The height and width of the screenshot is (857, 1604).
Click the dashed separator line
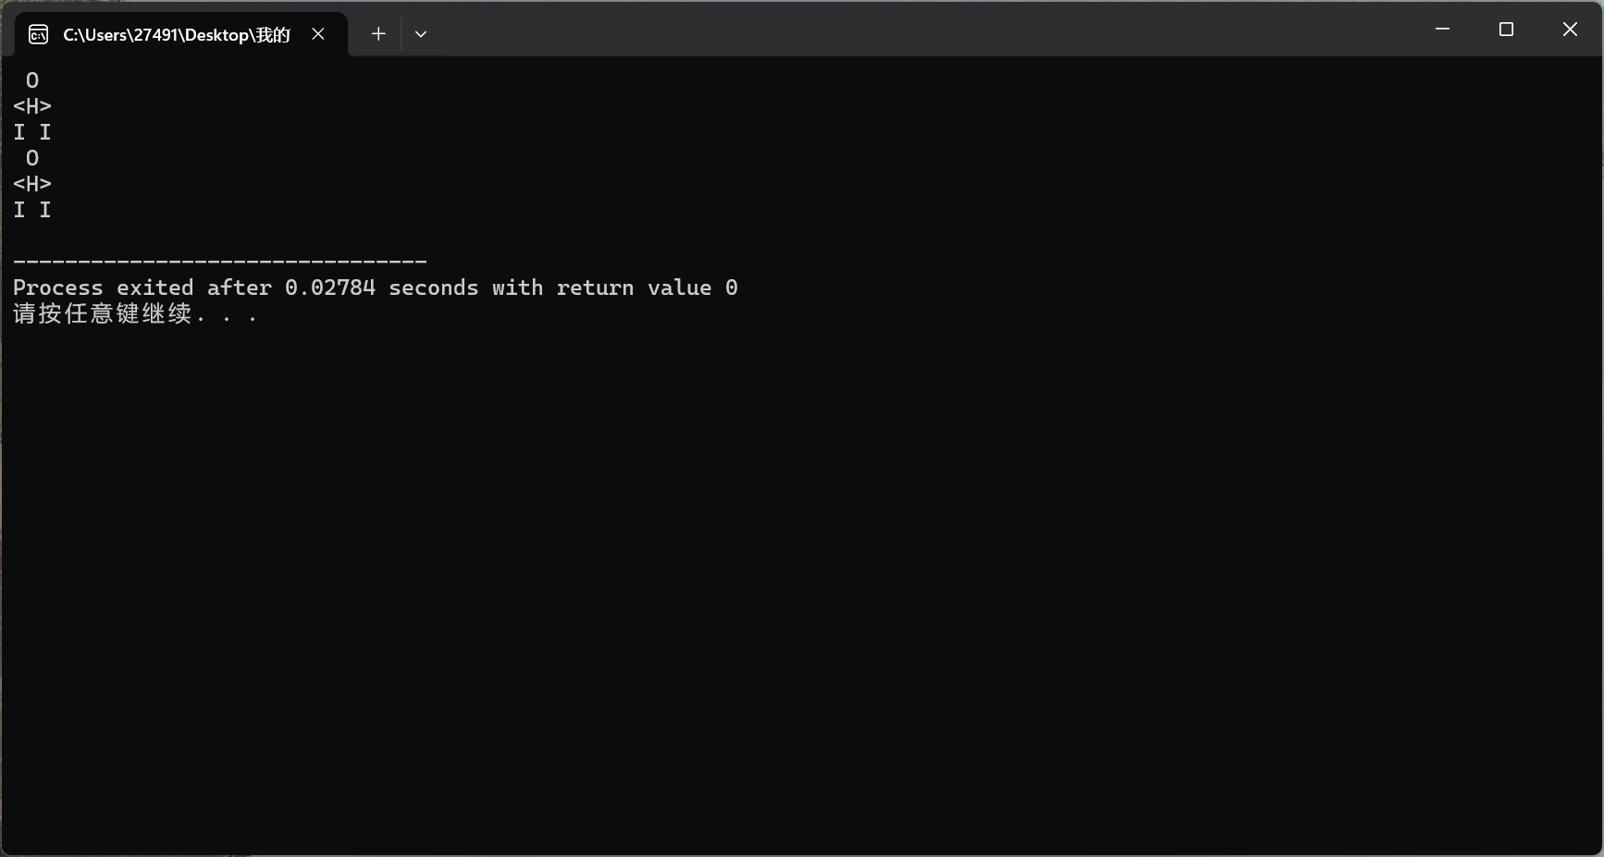[220, 262]
